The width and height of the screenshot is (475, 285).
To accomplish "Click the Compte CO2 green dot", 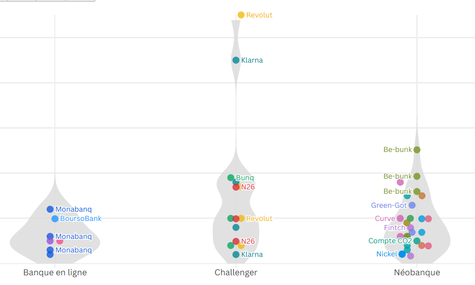I will point(417,241).
